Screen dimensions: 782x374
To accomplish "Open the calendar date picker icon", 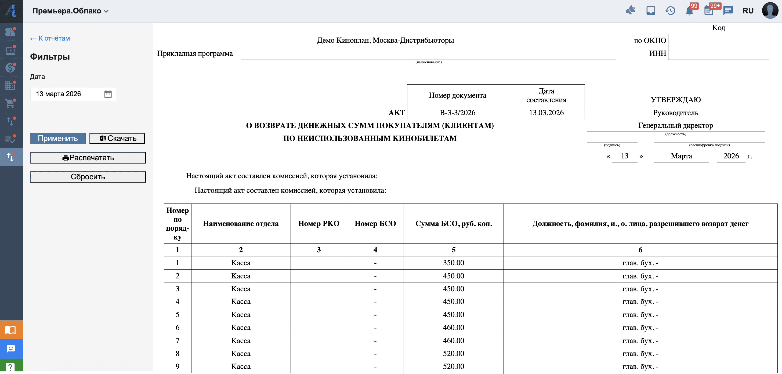I will 108,94.
